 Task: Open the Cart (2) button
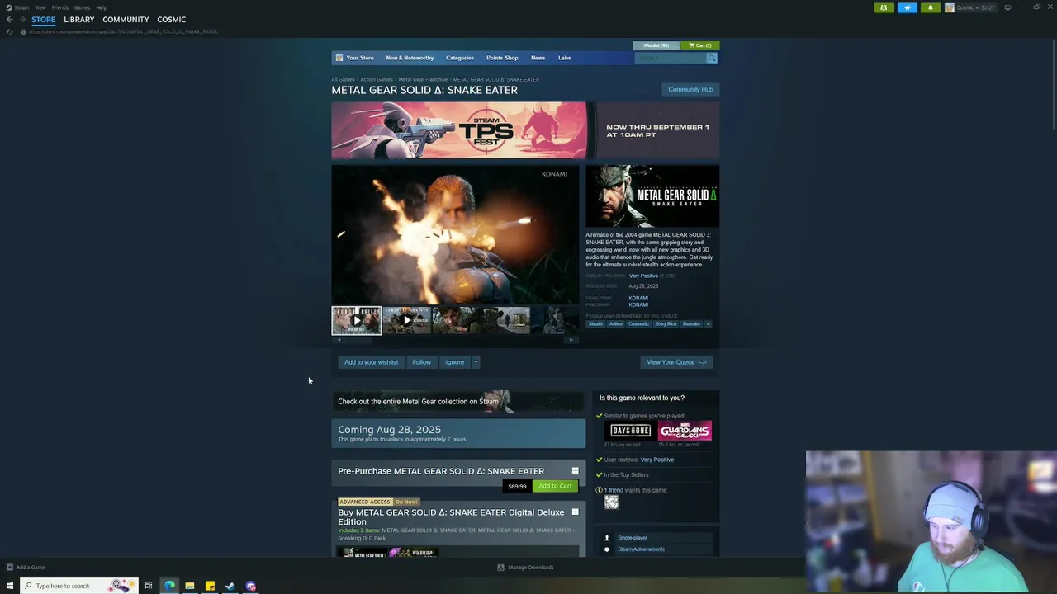pos(700,45)
